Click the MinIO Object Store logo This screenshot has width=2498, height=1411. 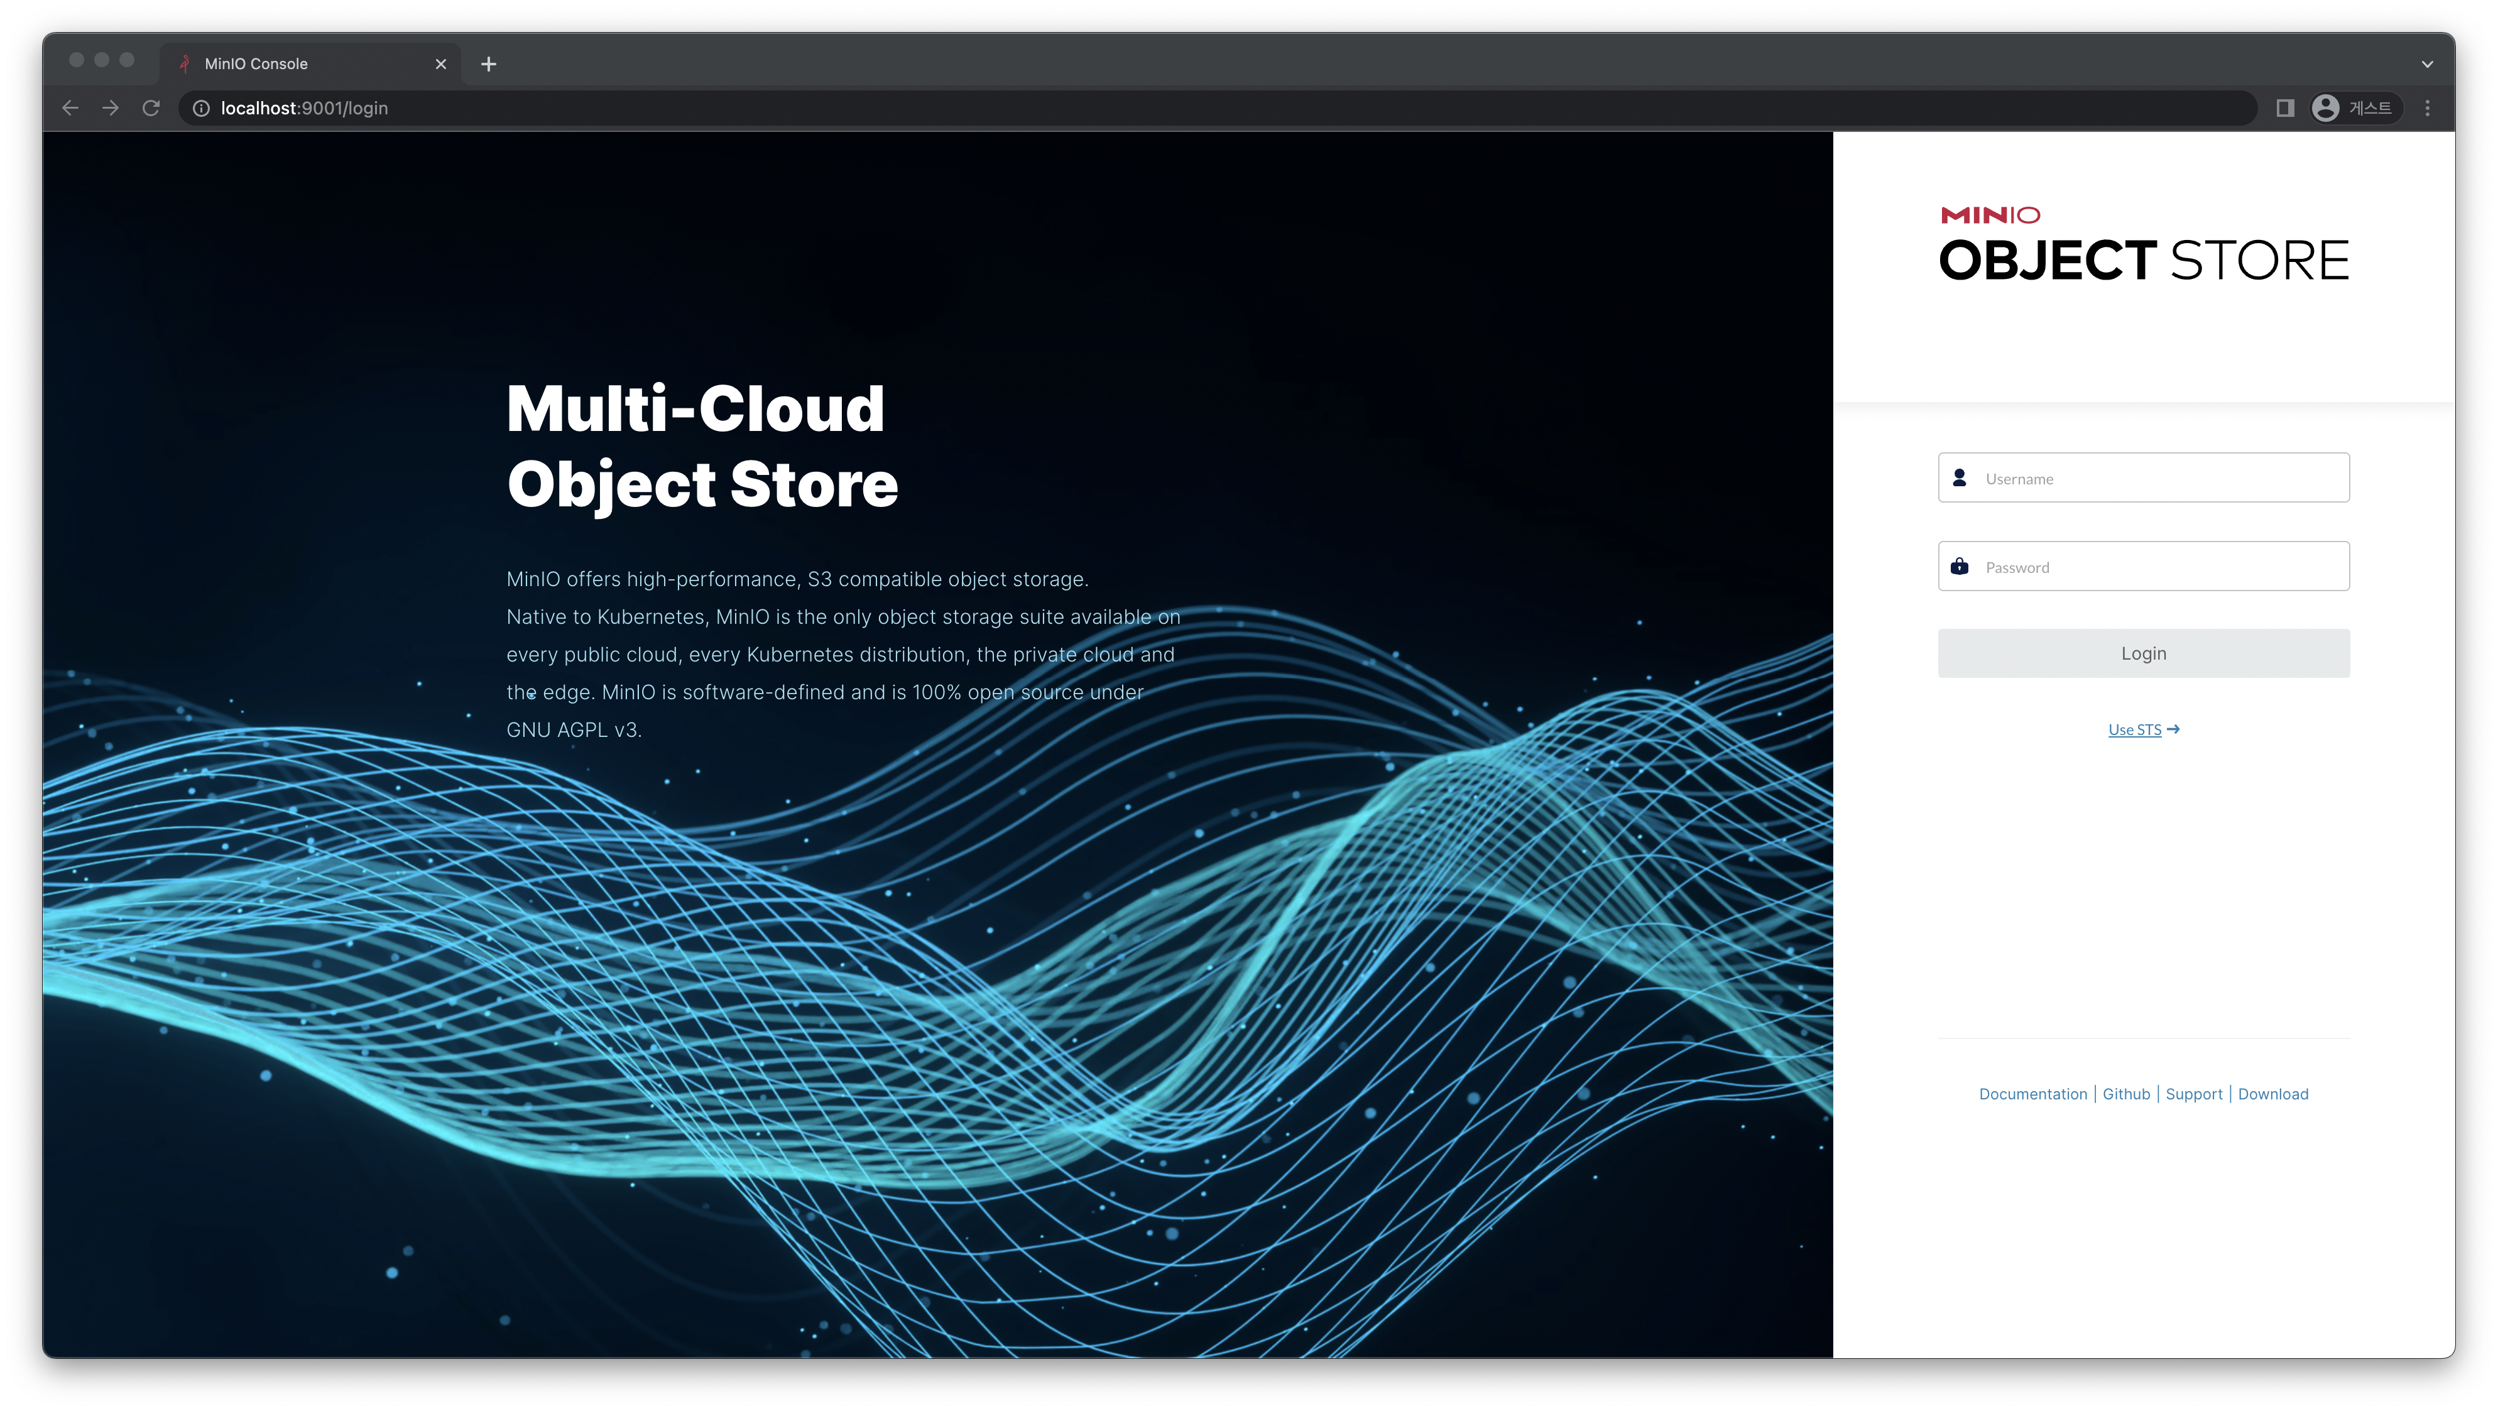(x=2143, y=244)
